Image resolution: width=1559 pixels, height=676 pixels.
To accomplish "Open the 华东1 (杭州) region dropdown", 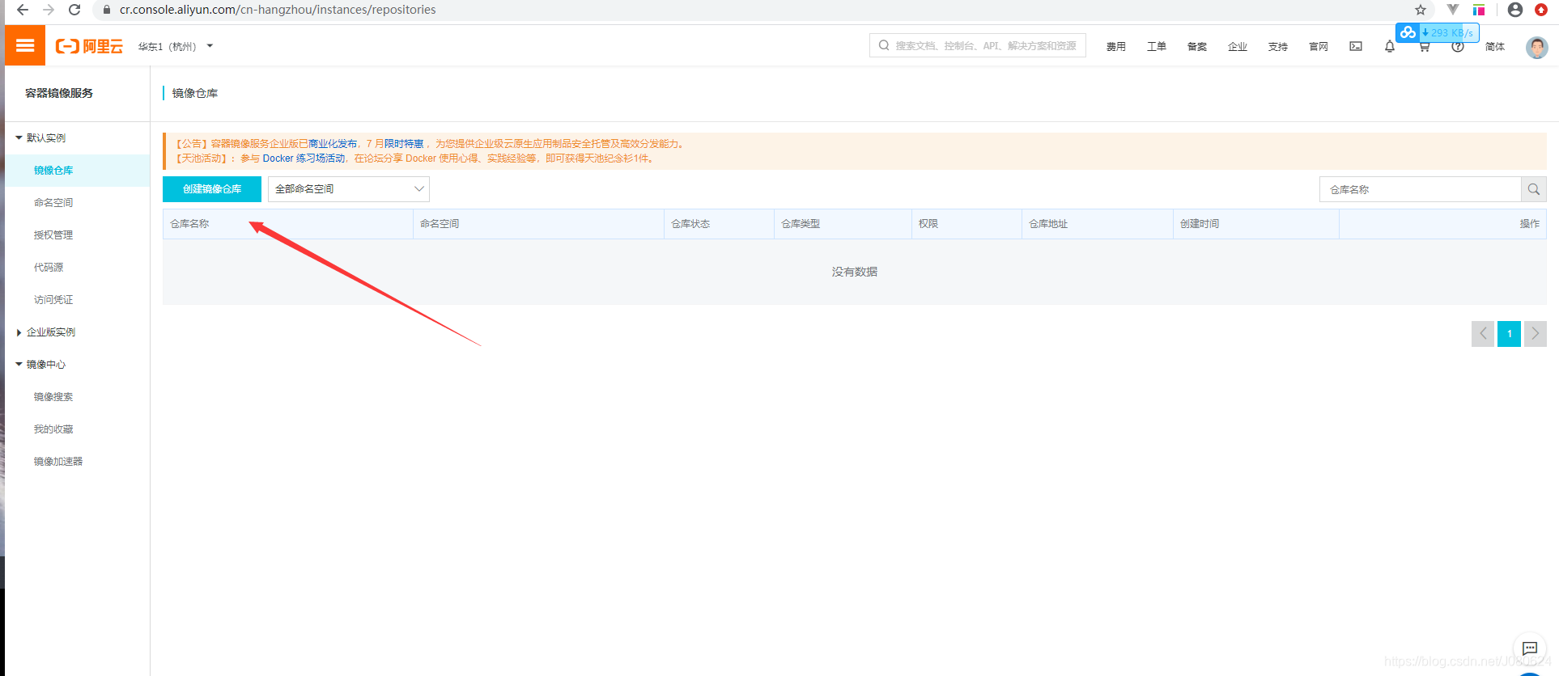I will [x=176, y=46].
